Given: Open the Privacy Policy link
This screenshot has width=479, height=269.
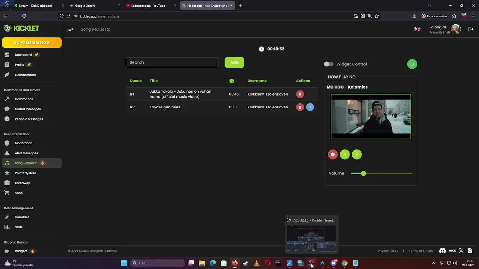Looking at the screenshot, I should point(388,251).
